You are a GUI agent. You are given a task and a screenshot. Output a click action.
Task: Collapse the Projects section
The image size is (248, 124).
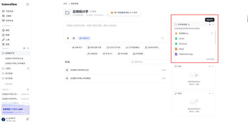tap(9, 49)
